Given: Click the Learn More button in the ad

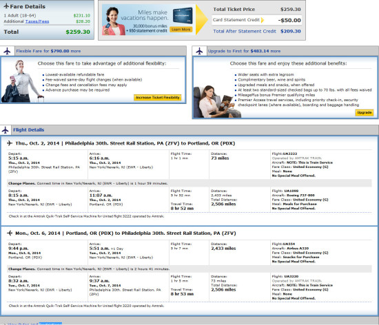Looking at the screenshot, I should [181, 30].
